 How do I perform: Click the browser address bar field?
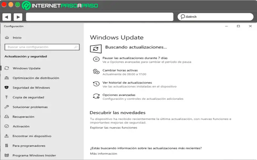click(x=100, y=17)
